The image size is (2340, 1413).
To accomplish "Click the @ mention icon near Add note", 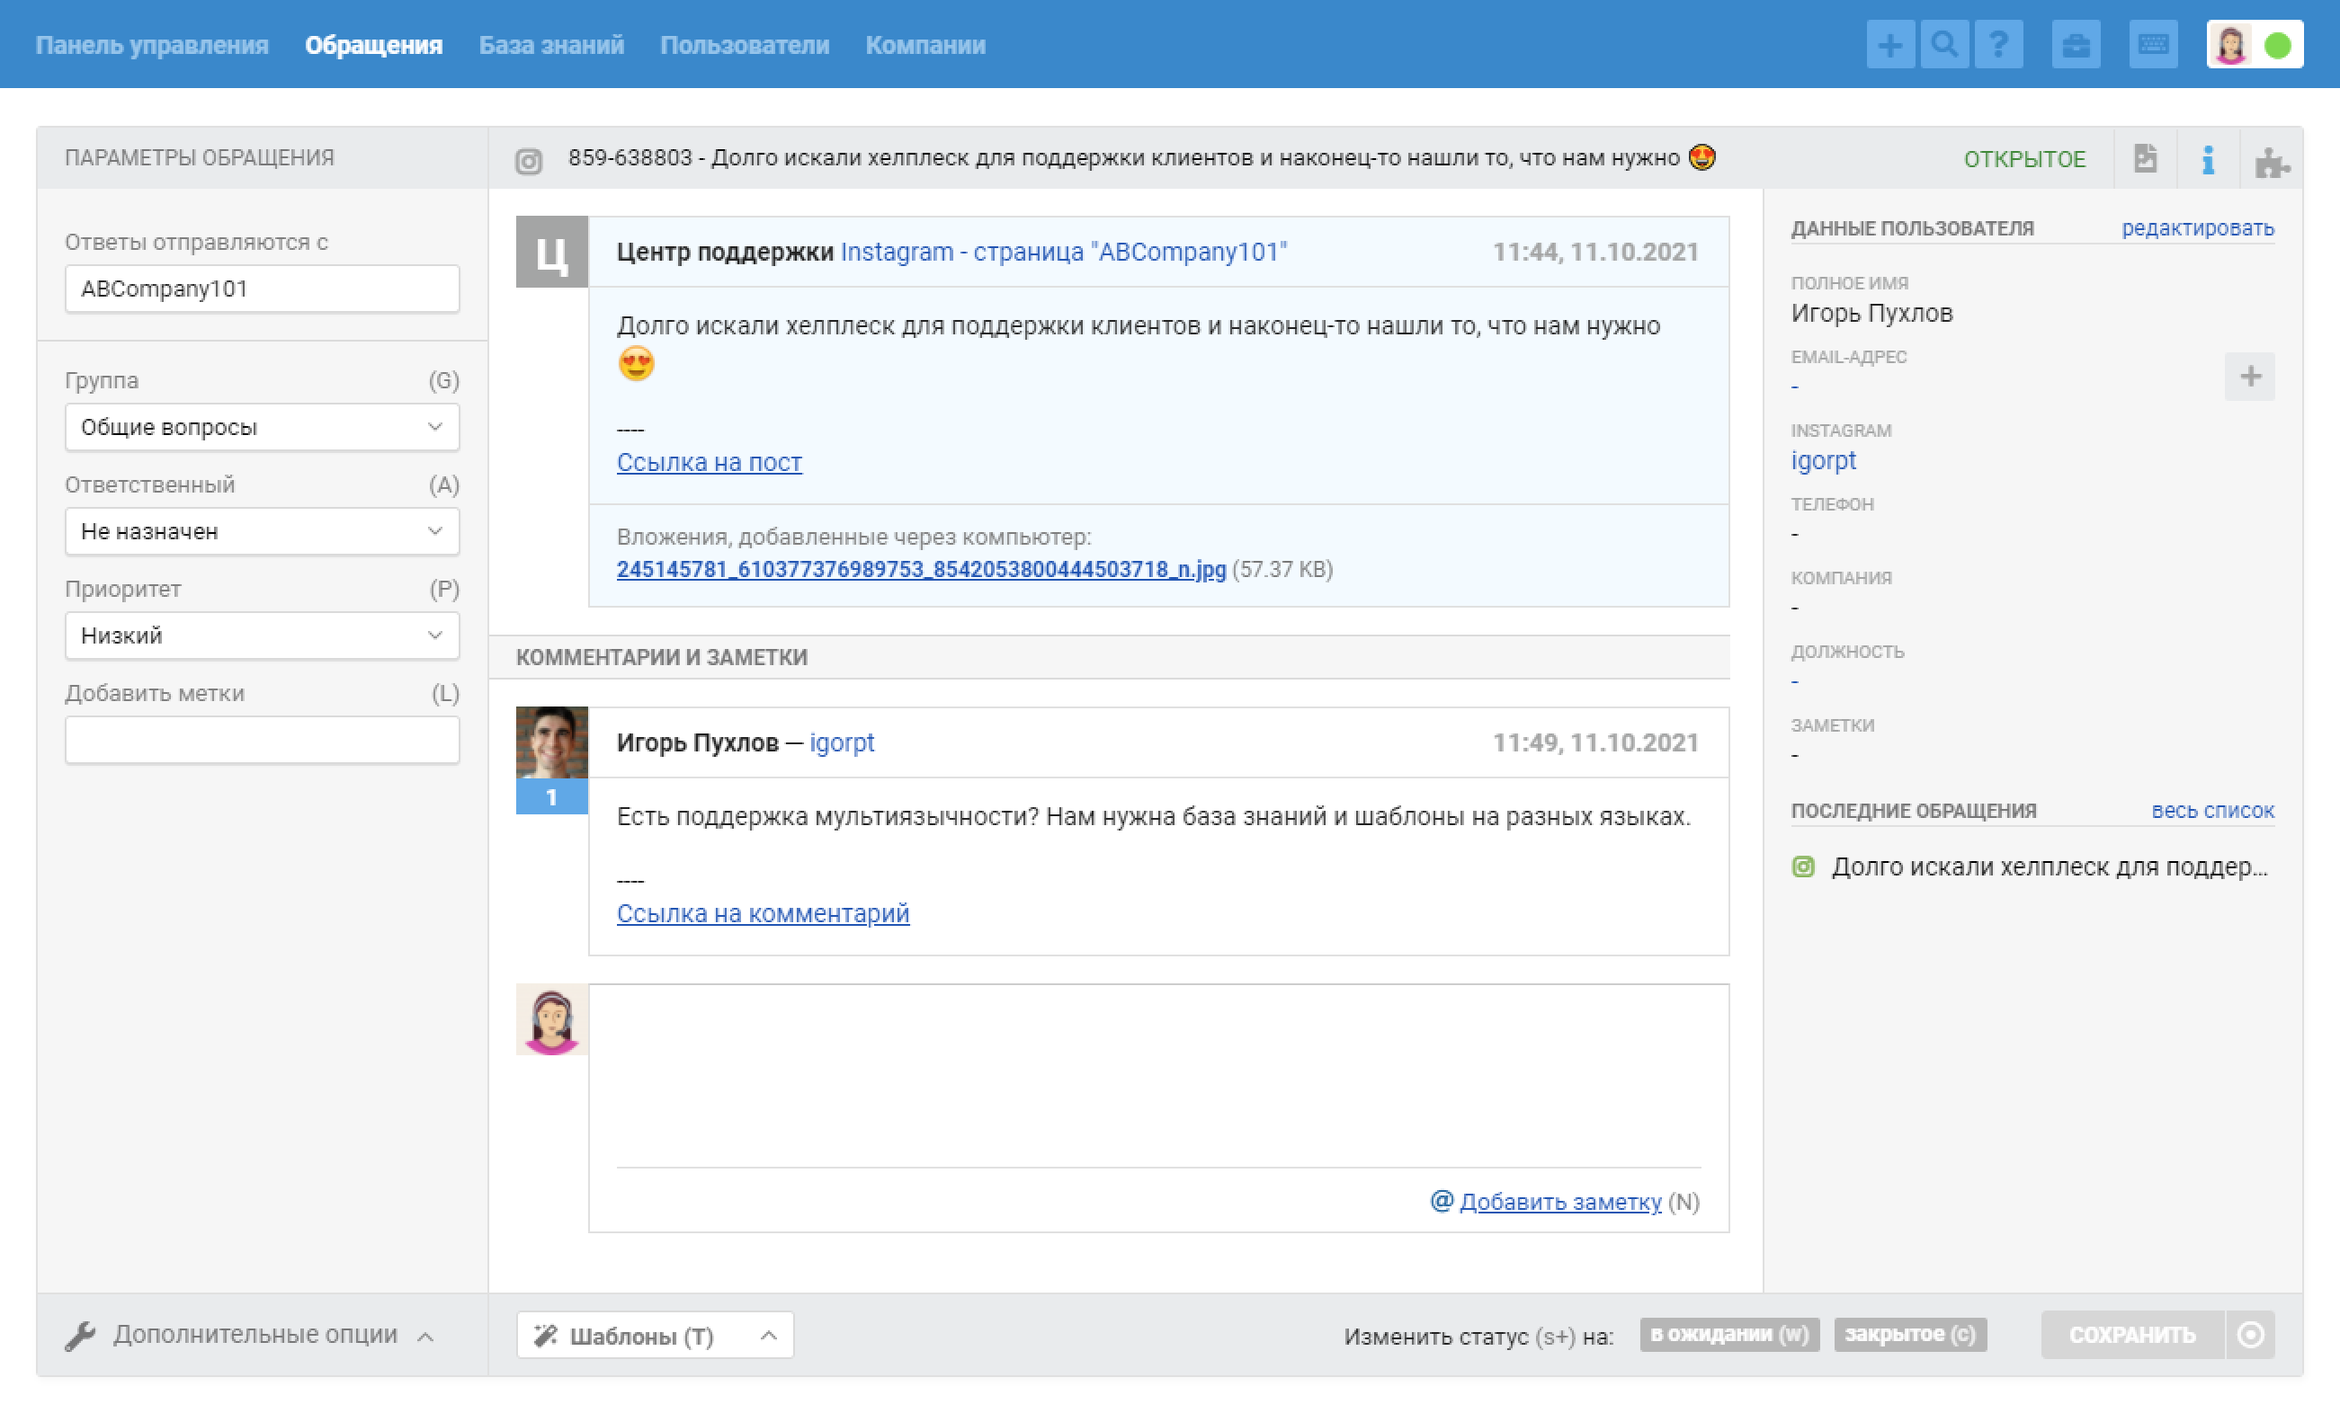I will point(1442,1201).
